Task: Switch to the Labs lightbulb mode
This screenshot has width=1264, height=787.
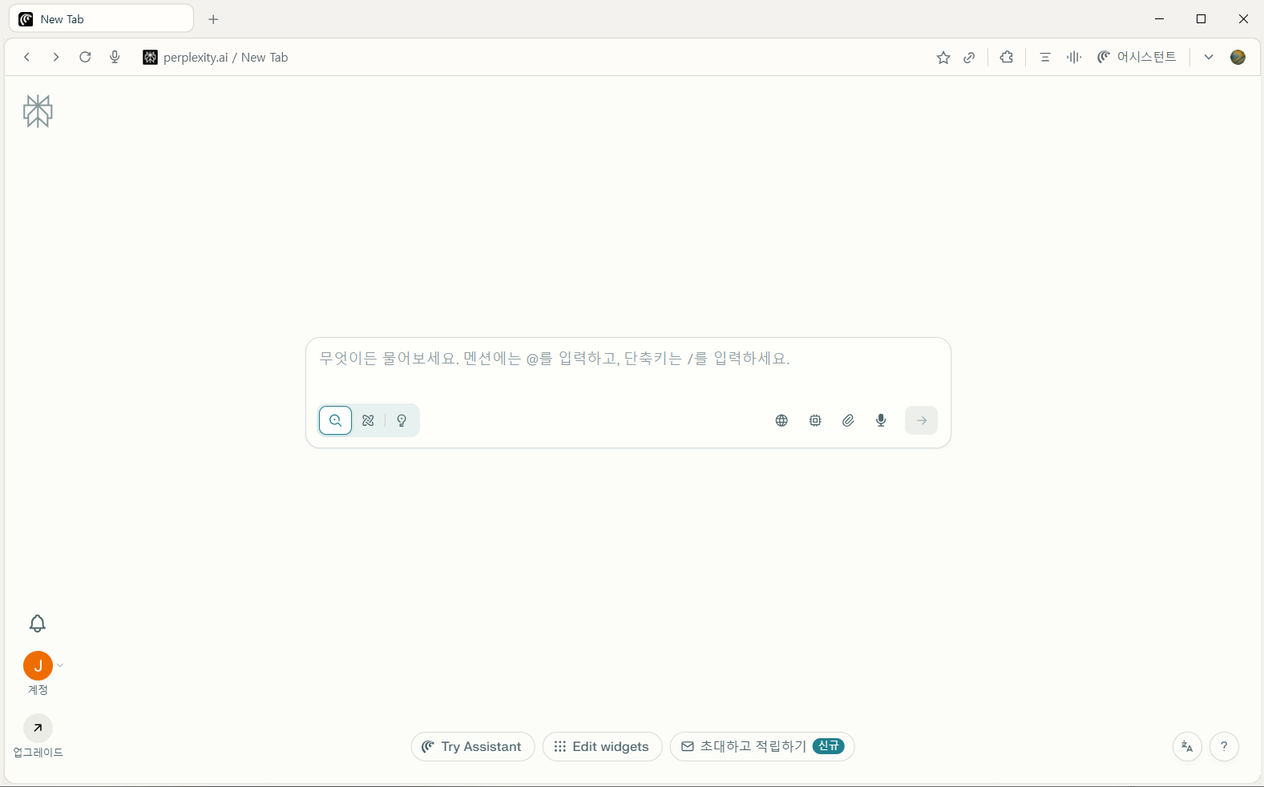Action: coord(402,420)
